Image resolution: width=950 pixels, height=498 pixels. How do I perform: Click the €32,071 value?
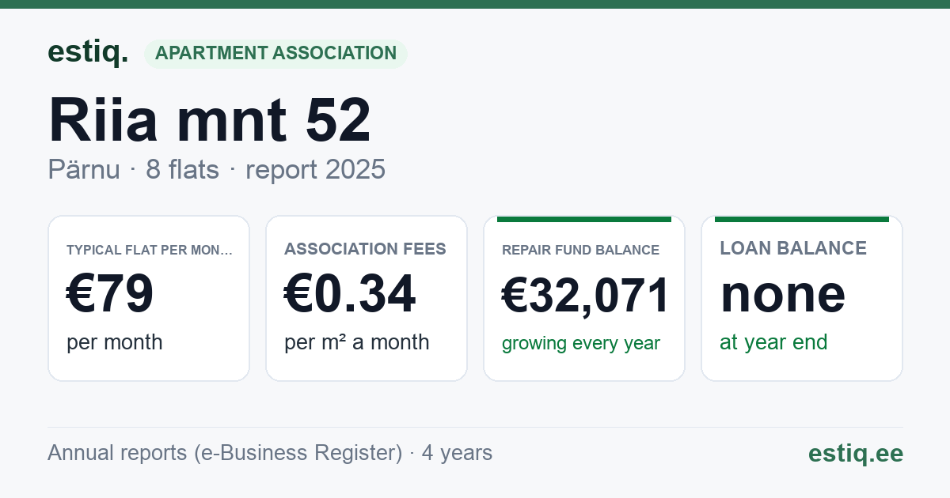586,295
